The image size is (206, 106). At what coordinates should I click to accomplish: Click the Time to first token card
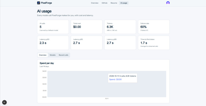154,43
